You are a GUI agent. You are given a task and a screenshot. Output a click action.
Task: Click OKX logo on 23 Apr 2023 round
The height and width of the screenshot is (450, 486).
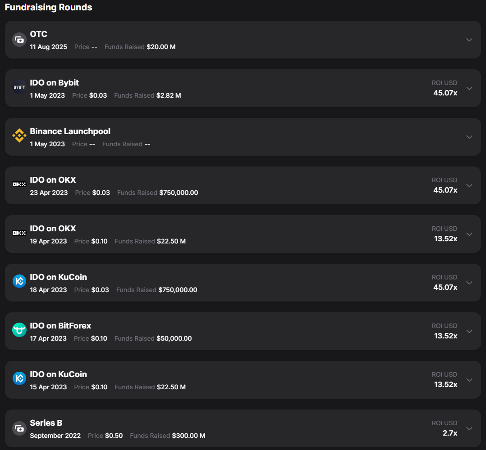tap(19, 185)
